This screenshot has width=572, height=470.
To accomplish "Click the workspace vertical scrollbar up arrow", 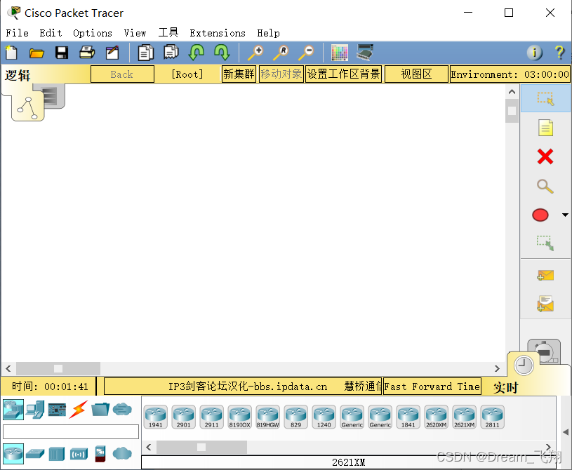I will [512, 92].
